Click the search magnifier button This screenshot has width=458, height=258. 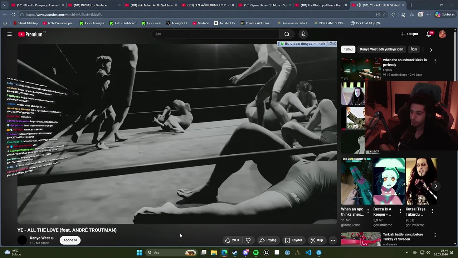[287, 34]
